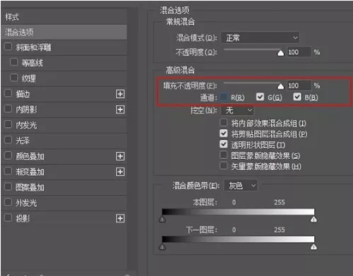The width and height of the screenshot is (353, 276).
Task: Add another 内阴影 effect with plus icon
Action: click(x=120, y=109)
